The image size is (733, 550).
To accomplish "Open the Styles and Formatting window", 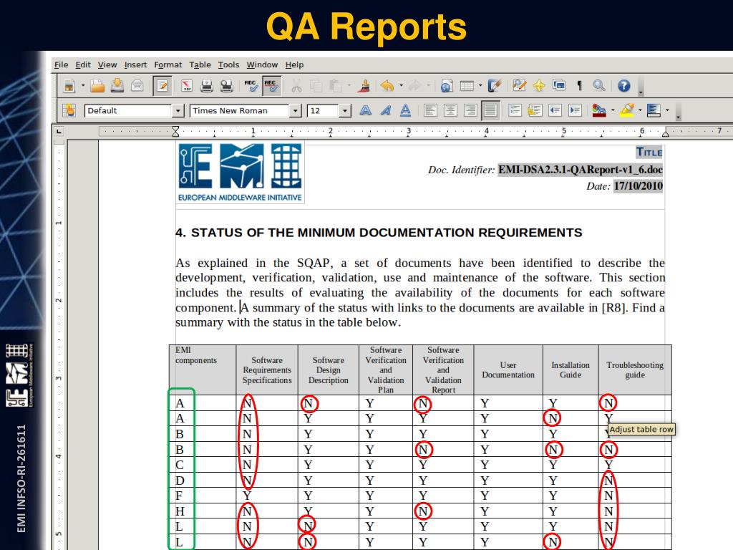I will tap(69, 111).
